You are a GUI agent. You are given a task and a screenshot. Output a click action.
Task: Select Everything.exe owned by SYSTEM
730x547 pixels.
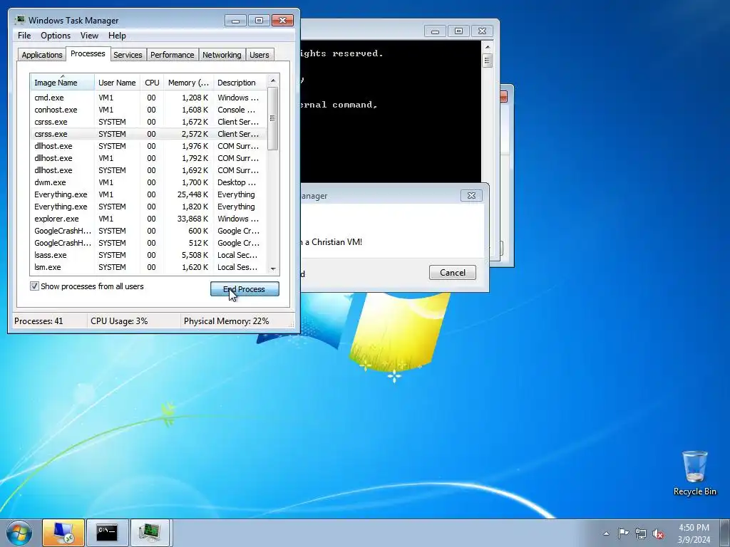pyautogui.click(x=149, y=207)
